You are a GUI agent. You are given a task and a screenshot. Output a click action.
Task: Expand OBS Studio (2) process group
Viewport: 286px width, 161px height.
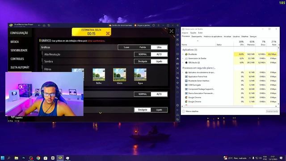tap(183, 63)
